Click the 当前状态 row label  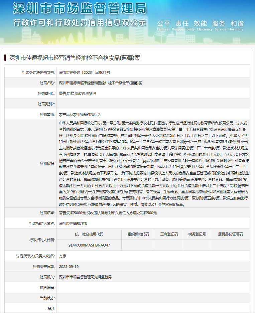(x=47, y=298)
